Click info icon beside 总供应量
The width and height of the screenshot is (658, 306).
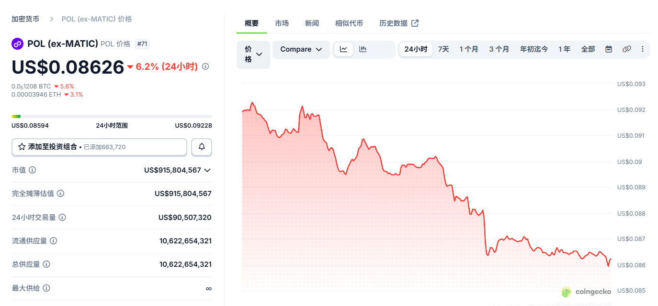46,264
